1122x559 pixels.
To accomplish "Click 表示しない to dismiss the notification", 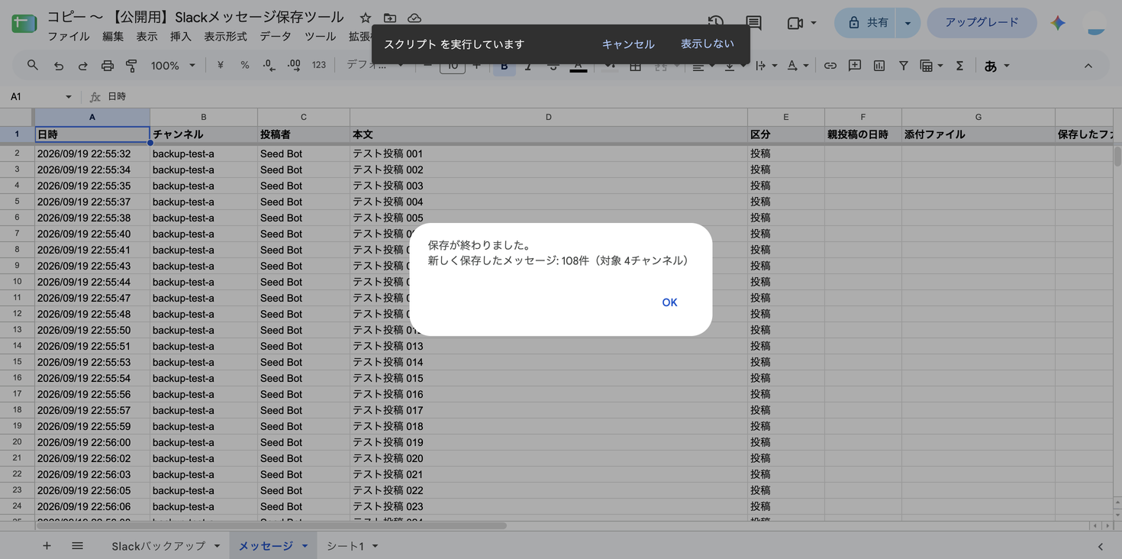I will pyautogui.click(x=708, y=44).
